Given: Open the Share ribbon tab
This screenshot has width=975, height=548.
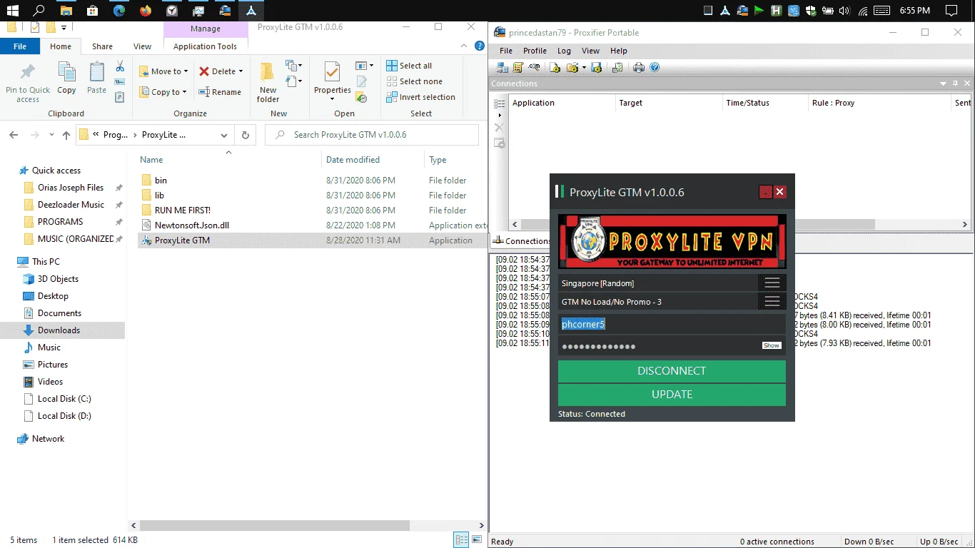Looking at the screenshot, I should pos(102,46).
